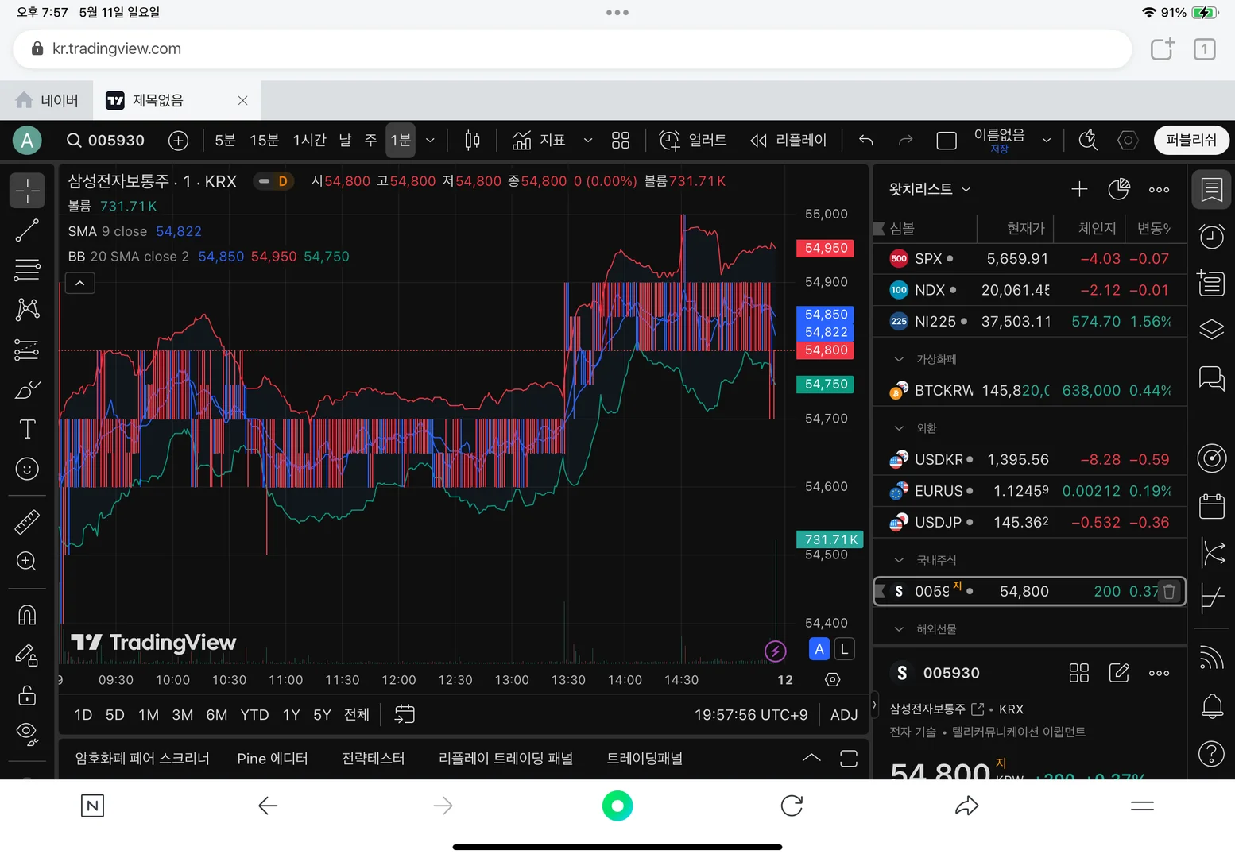This screenshot has width=1235, height=858.
Task: Open quick search lightning icon
Action: coord(1088,141)
